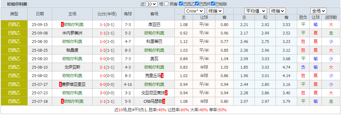The height and width of the screenshot is (115, 341).
Task: Click the summary line win rate 40%
Action: 162,110
